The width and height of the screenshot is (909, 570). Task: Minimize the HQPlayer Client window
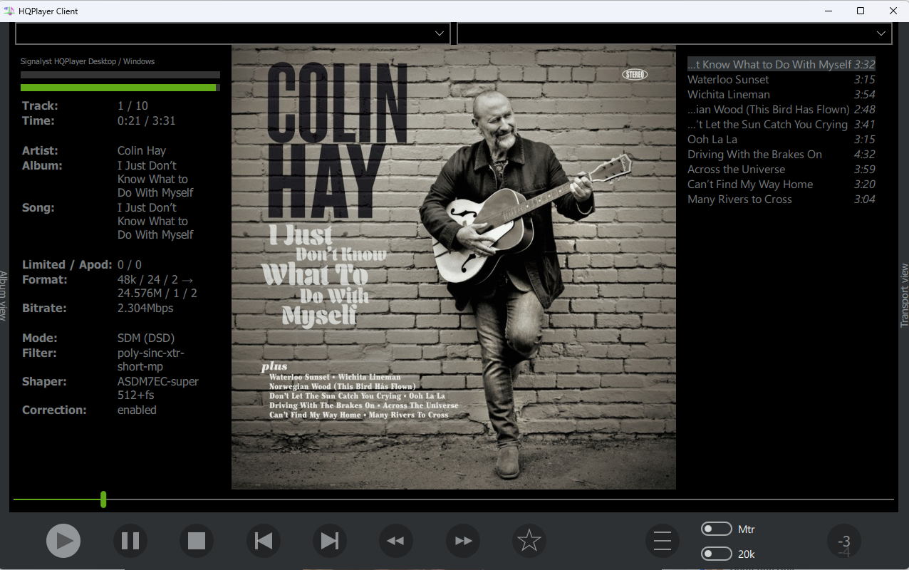[x=829, y=11]
